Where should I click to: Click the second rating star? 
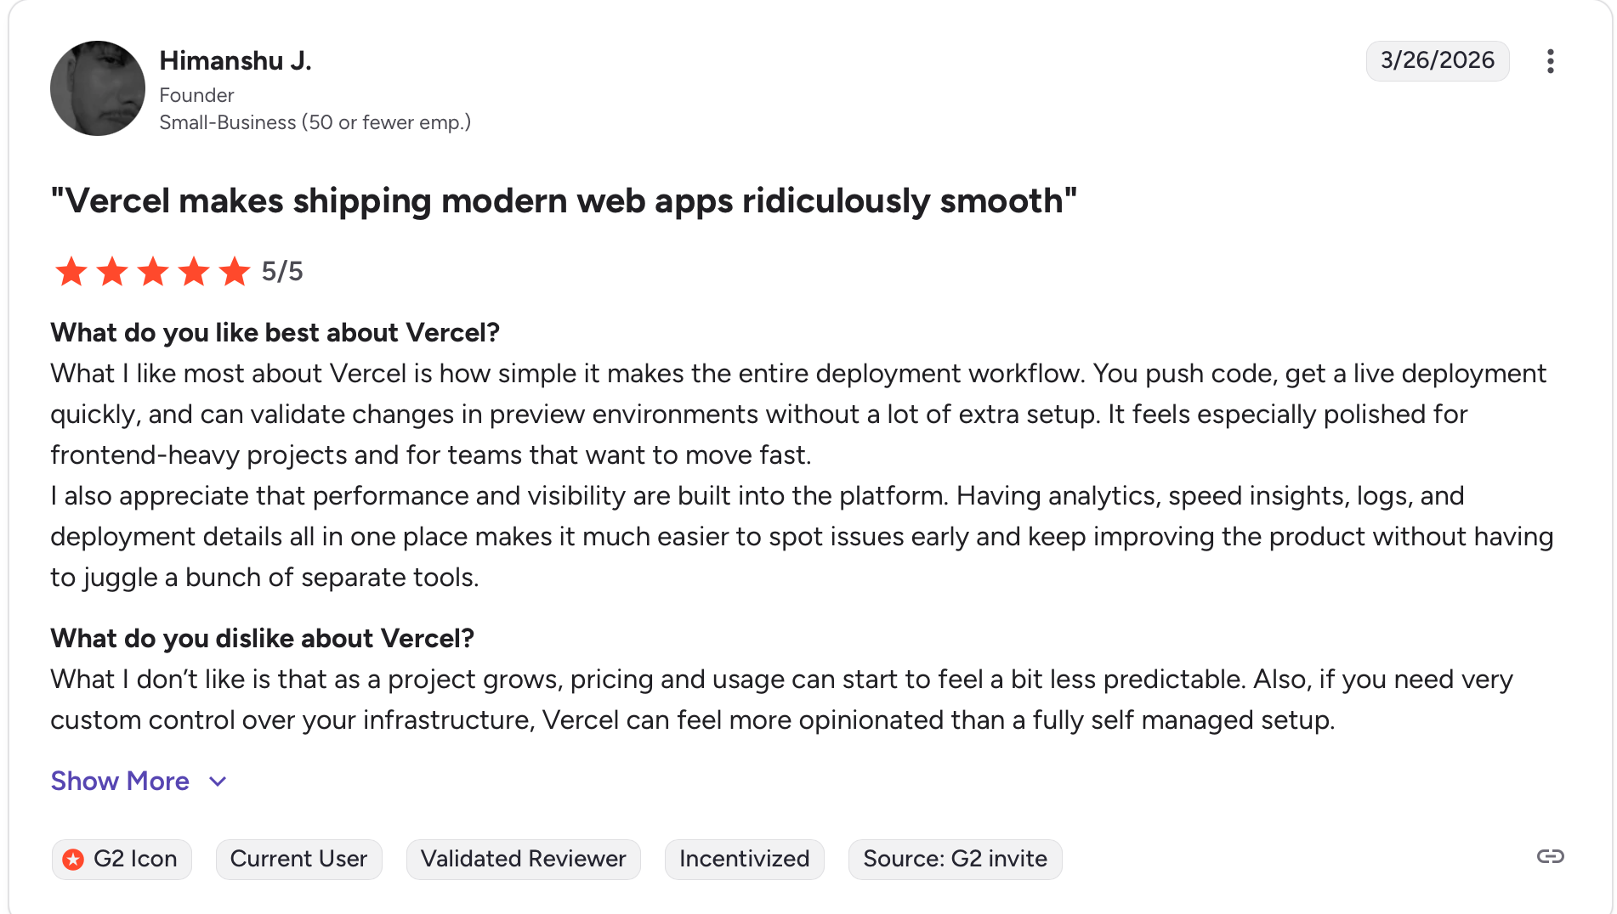click(x=112, y=272)
